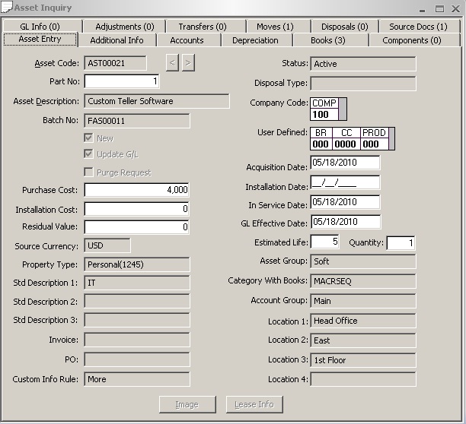Image resolution: width=466 pixels, height=424 pixels.
Task: Enable the Purge Request checkbox
Action: point(89,172)
